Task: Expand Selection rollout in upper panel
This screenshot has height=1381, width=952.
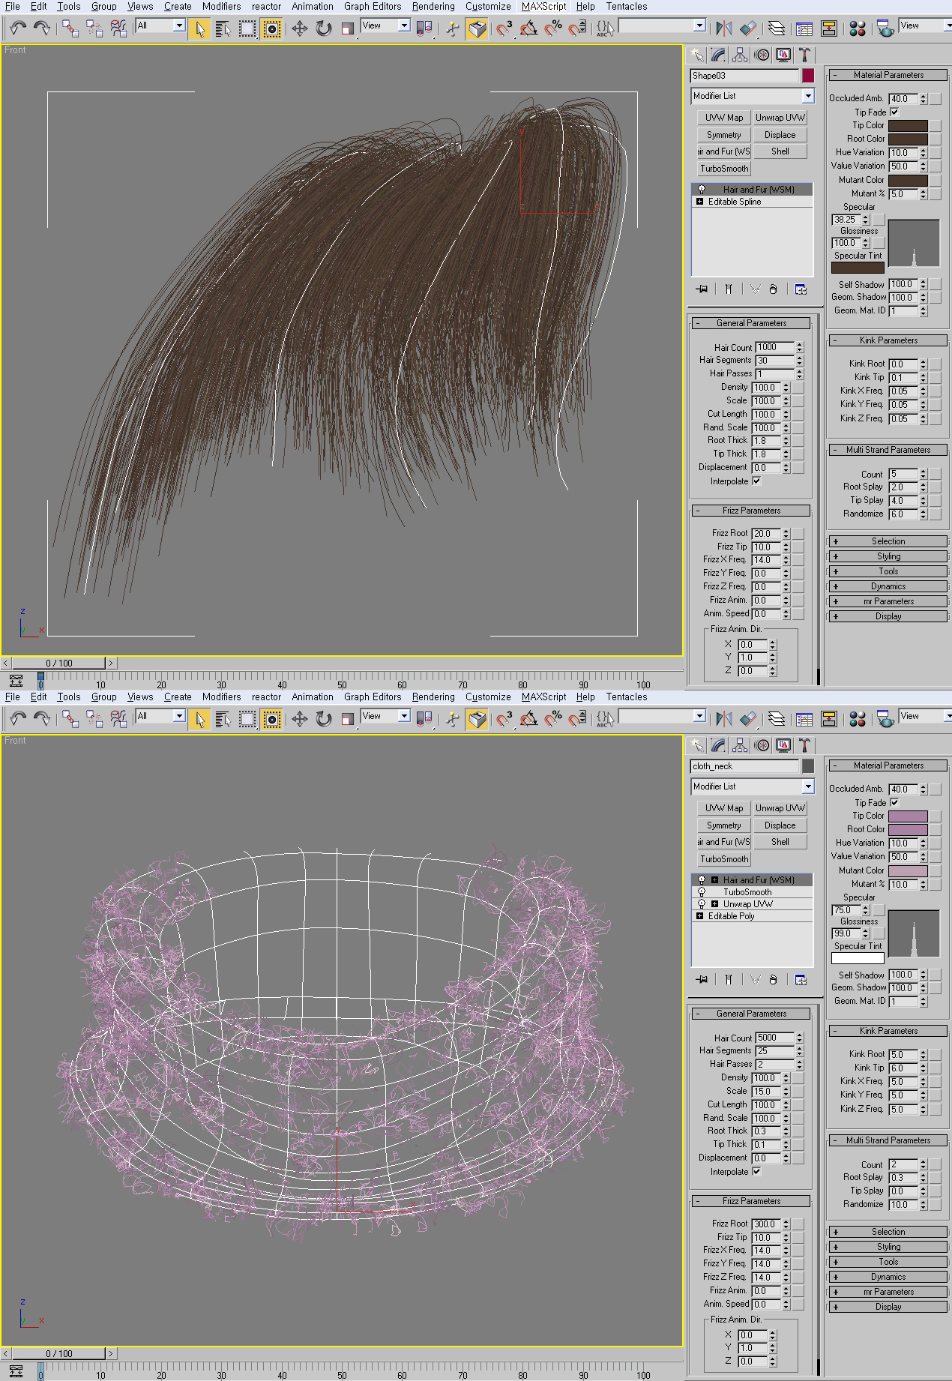Action: pyautogui.click(x=888, y=541)
